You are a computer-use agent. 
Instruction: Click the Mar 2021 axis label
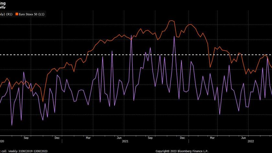88,138
